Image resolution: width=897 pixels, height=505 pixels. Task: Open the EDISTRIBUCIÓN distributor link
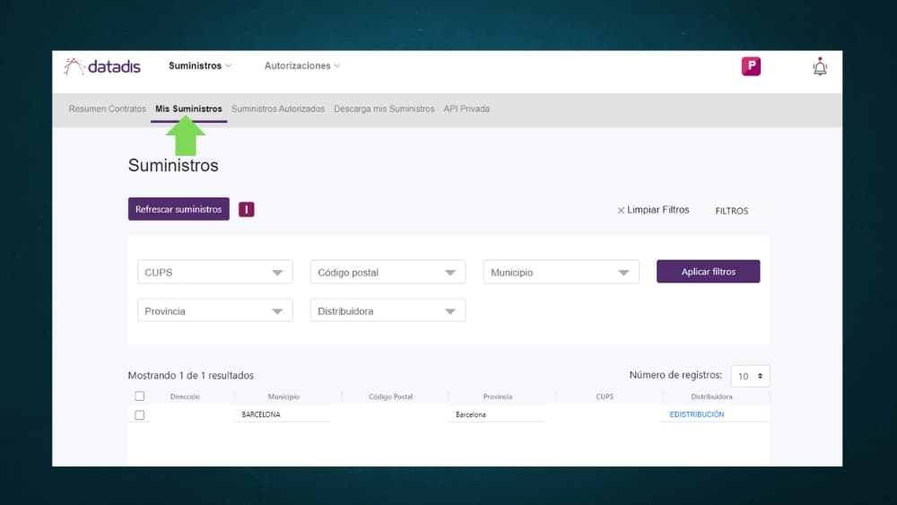(x=697, y=415)
